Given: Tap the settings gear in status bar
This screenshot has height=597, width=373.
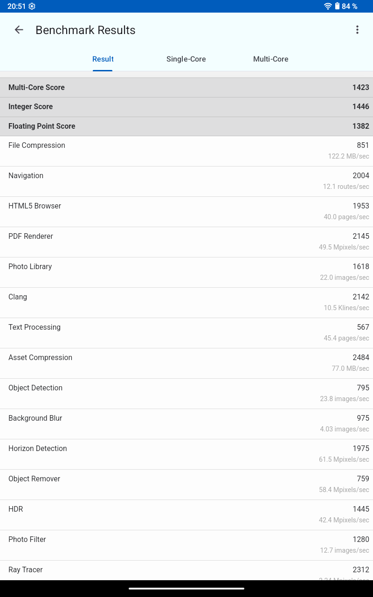Looking at the screenshot, I should pos(32,7).
